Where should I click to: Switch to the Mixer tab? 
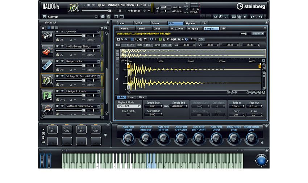pos(159,23)
